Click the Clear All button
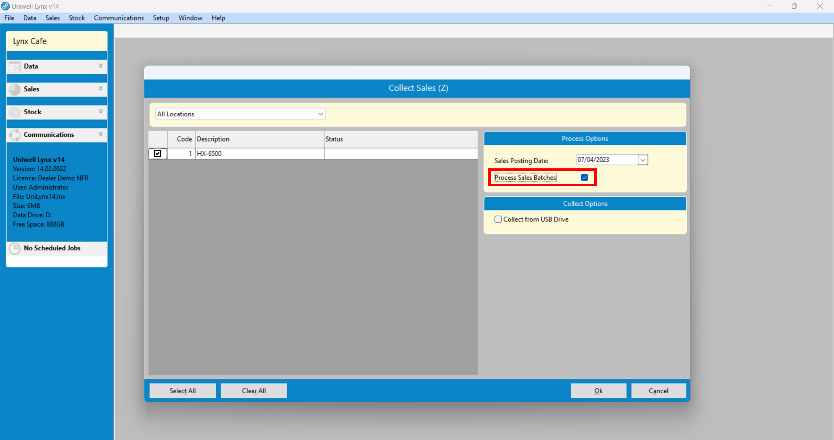Image resolution: width=834 pixels, height=440 pixels. pos(254,391)
